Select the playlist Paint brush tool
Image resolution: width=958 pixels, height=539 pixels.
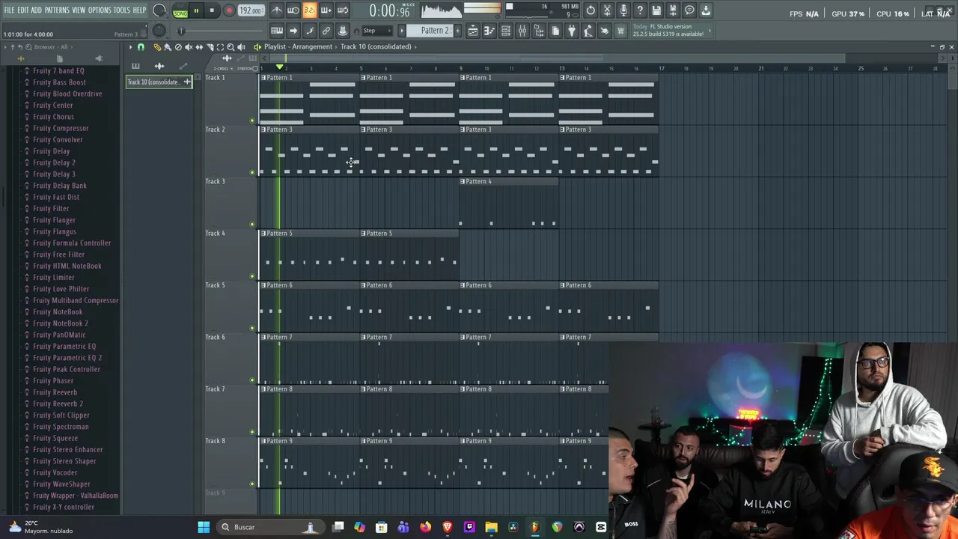[x=168, y=47]
